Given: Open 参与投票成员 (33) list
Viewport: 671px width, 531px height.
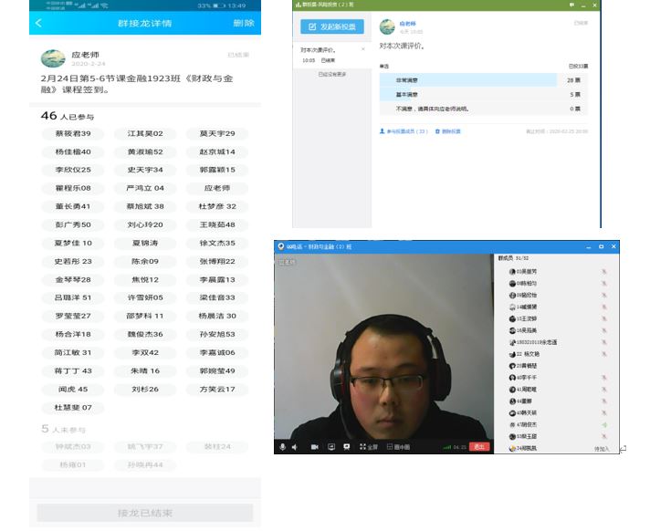Looking at the screenshot, I should click(x=404, y=131).
